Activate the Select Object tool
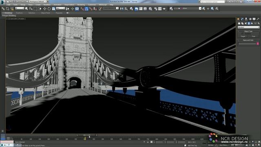Screen dimensions: 261x147 click(27, 9)
